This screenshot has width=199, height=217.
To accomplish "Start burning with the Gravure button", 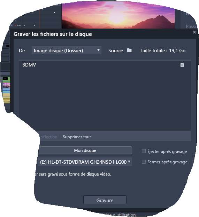I will pyautogui.click(x=105, y=200).
